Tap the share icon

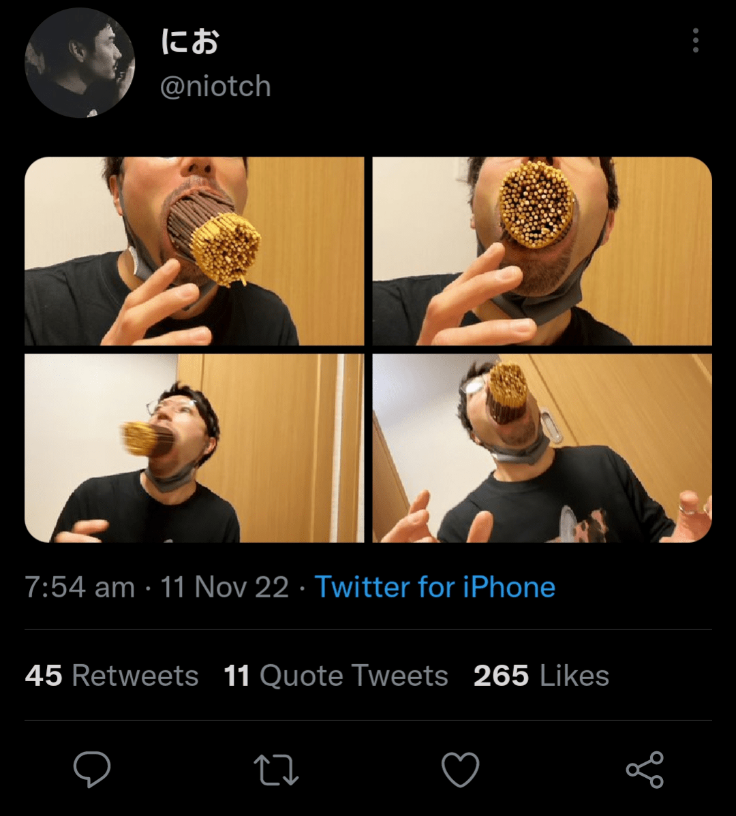645,770
